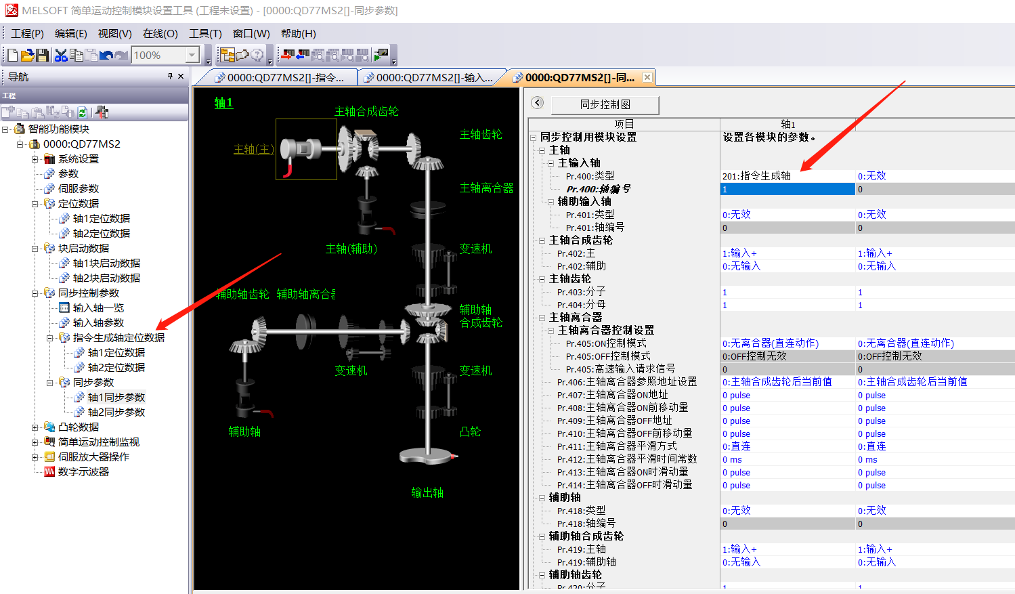Click the Undo arrow icon in toolbar
Image resolution: width=1015 pixels, height=594 pixels.
click(x=106, y=56)
